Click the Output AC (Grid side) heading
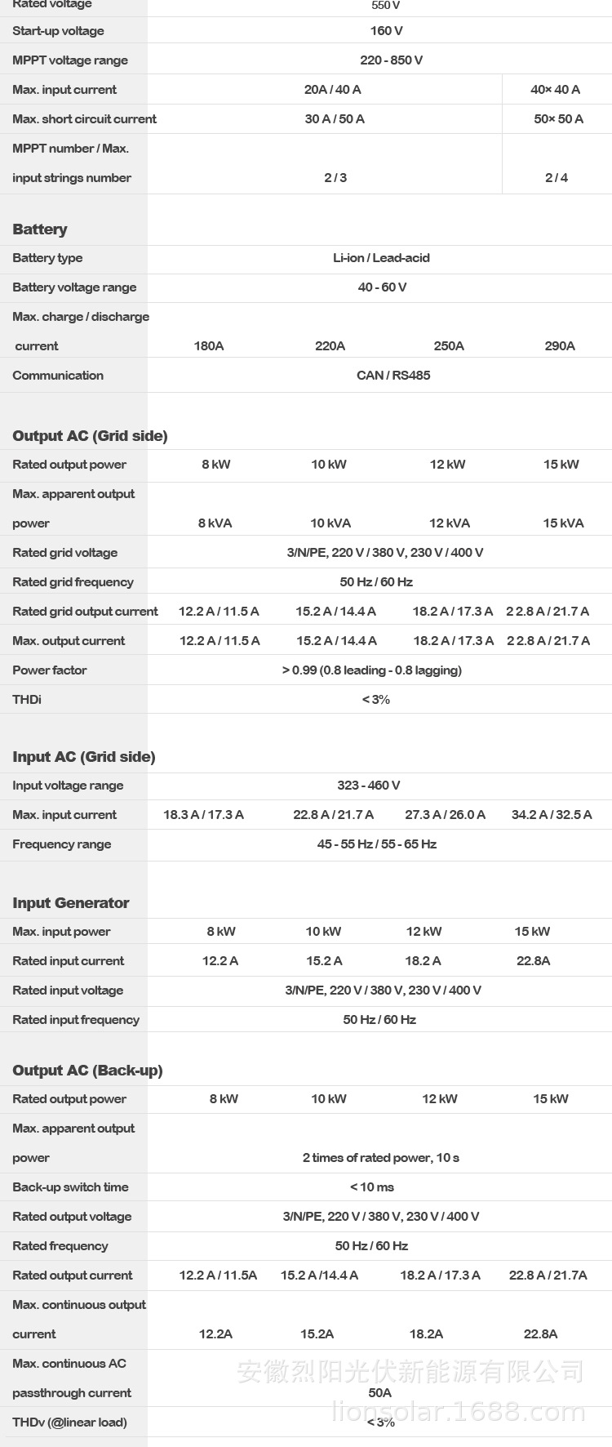 point(90,436)
